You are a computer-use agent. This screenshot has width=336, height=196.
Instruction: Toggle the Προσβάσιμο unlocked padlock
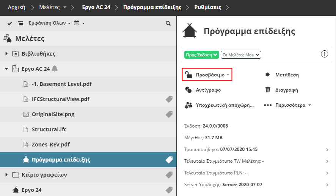coord(188,75)
